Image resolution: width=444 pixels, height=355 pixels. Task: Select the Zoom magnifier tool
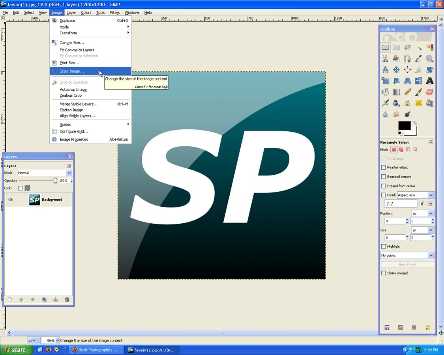point(430,59)
